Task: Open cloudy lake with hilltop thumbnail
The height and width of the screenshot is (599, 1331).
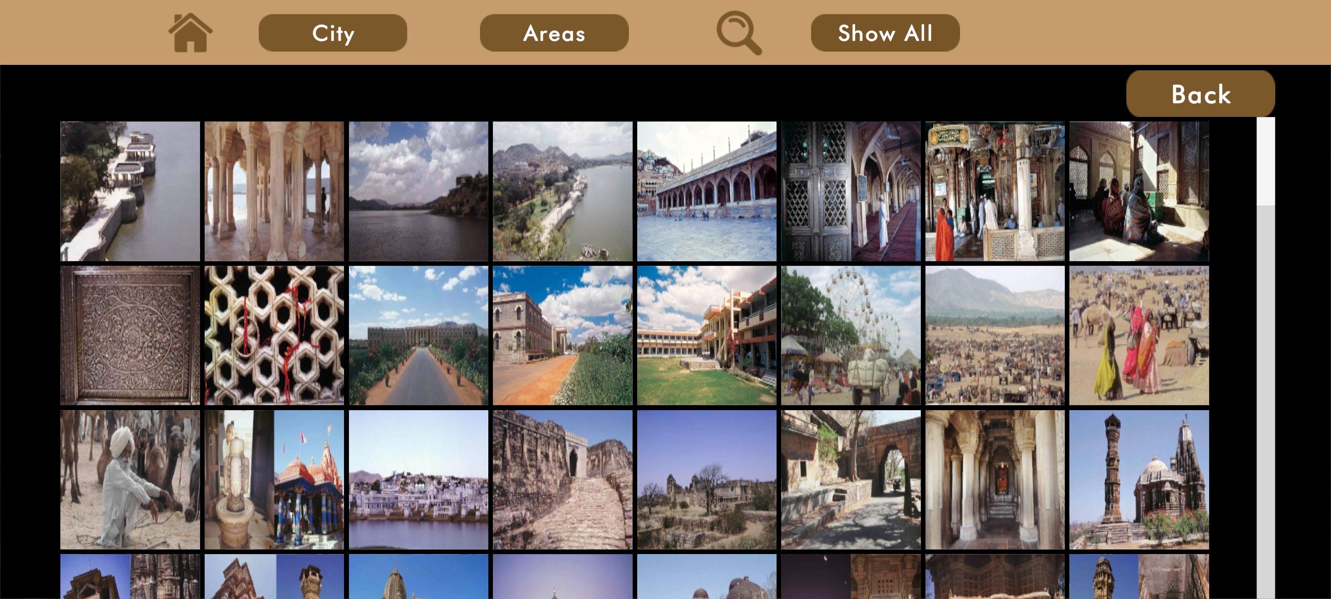Action: tap(418, 191)
